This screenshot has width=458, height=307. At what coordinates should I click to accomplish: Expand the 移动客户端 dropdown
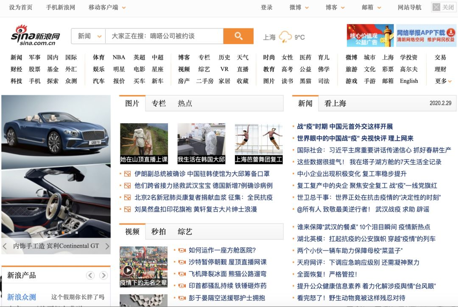click(x=124, y=8)
